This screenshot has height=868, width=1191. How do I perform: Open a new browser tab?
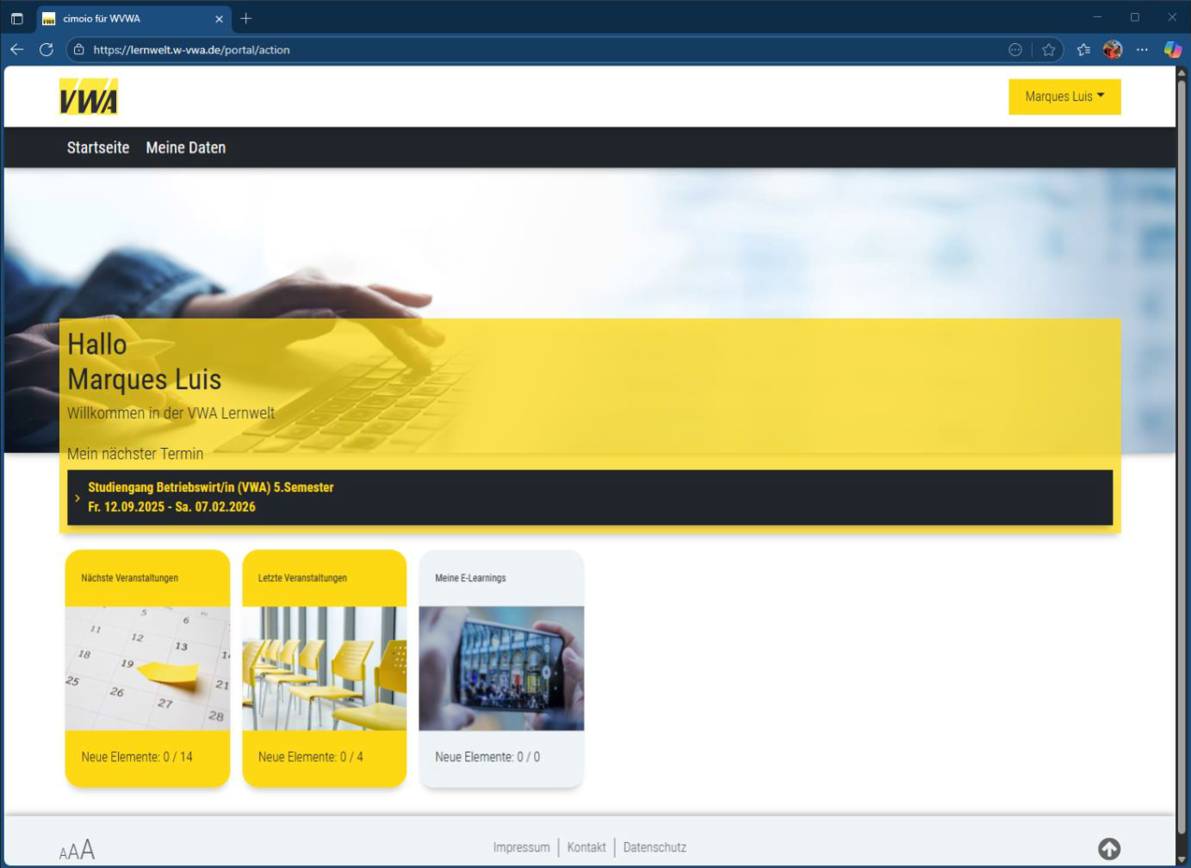click(x=246, y=18)
